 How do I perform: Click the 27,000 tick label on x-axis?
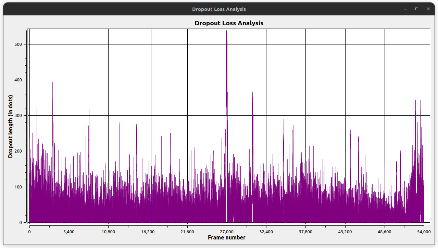(x=226, y=232)
